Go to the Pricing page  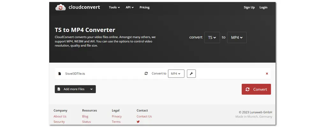coord(145,7)
